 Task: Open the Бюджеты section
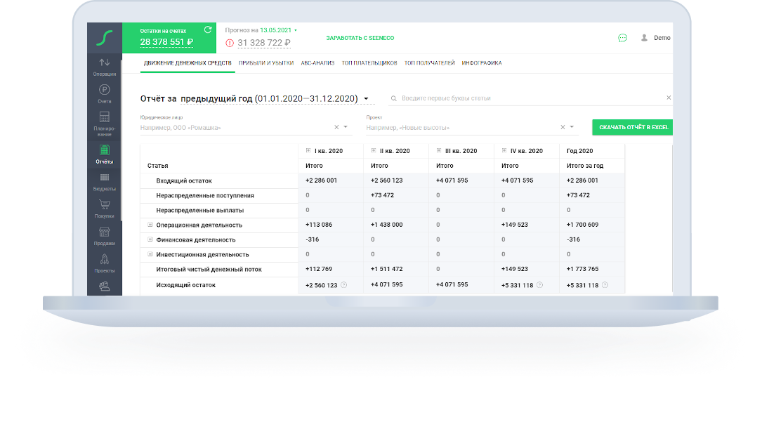105,183
